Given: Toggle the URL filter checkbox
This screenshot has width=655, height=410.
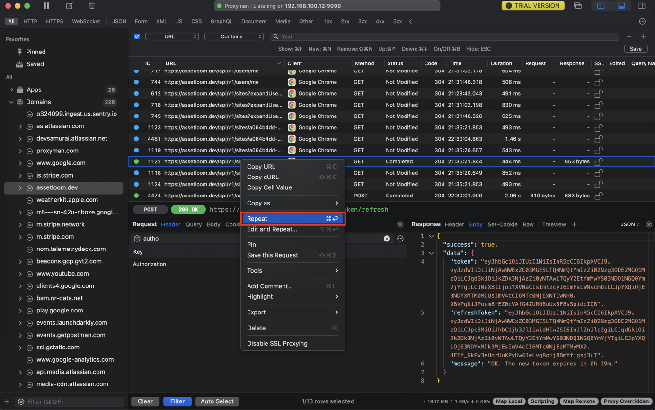Looking at the screenshot, I should [137, 36].
